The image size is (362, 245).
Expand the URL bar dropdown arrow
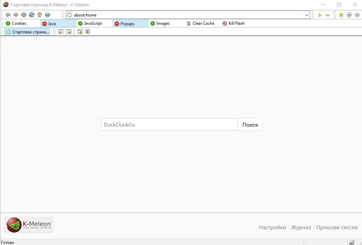click(307, 15)
